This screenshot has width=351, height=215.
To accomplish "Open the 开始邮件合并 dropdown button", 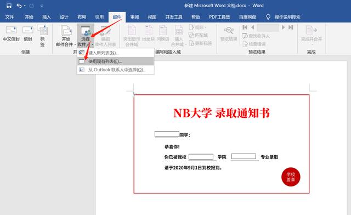I will tap(66, 36).
